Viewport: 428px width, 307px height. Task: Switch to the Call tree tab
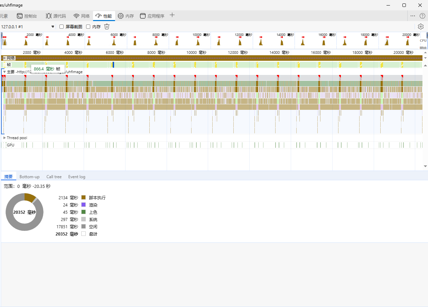[54, 177]
